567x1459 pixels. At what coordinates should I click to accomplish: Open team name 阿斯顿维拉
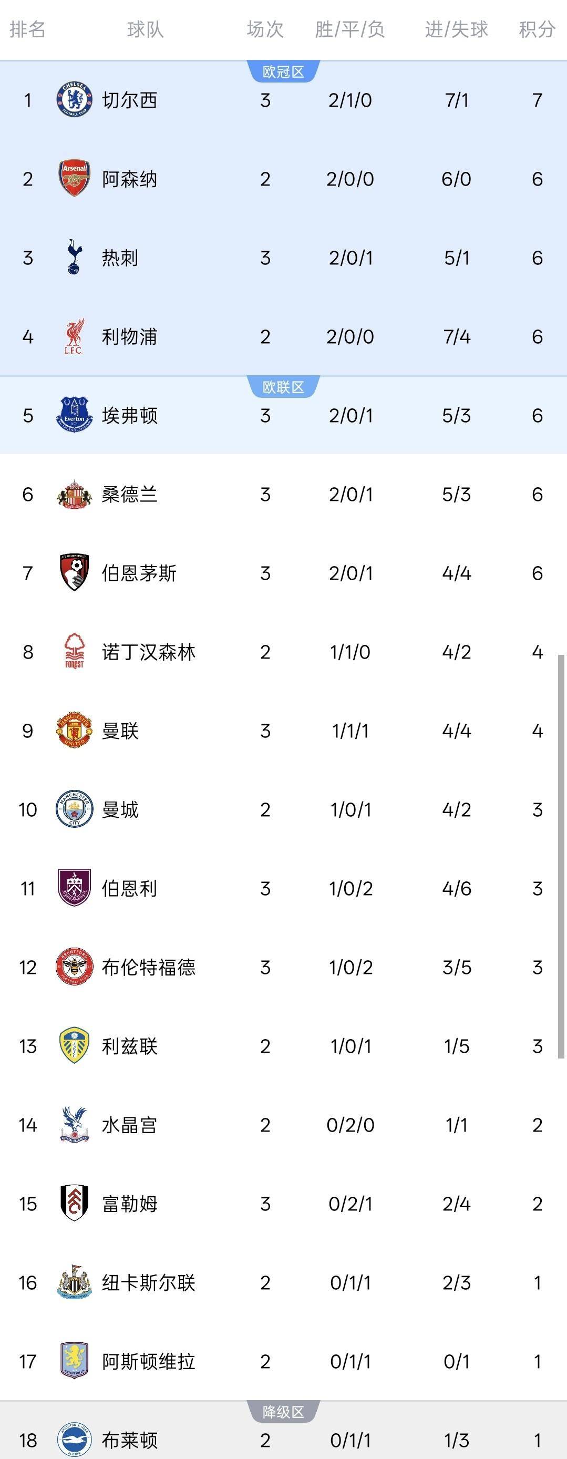(148, 1361)
